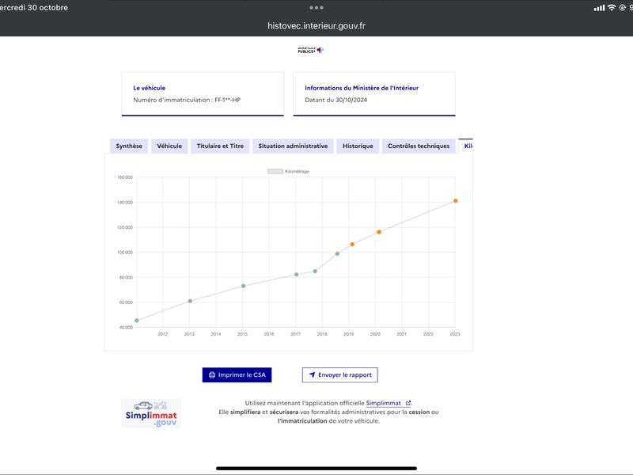Open the Titulaire et Titre tab
This screenshot has width=633, height=475.
tap(220, 146)
